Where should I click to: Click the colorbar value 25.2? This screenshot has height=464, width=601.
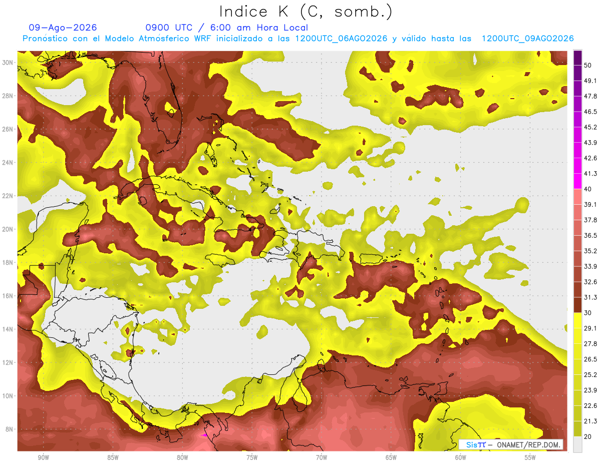pyautogui.click(x=590, y=375)
